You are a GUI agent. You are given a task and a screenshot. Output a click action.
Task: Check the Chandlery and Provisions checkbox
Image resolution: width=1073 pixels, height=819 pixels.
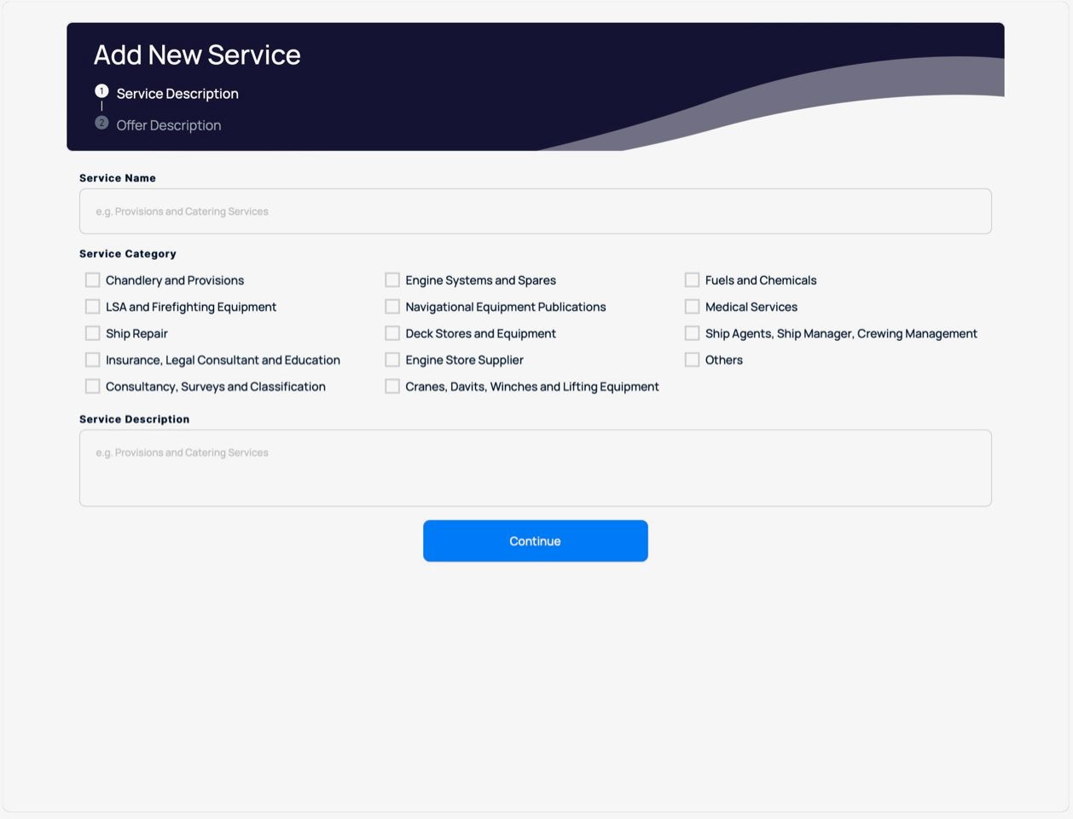93,280
